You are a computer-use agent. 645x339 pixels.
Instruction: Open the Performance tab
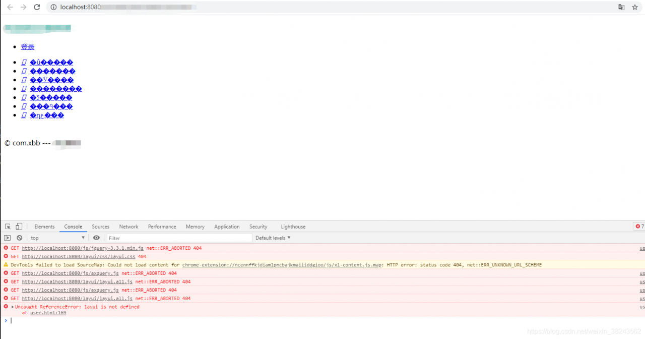click(162, 227)
